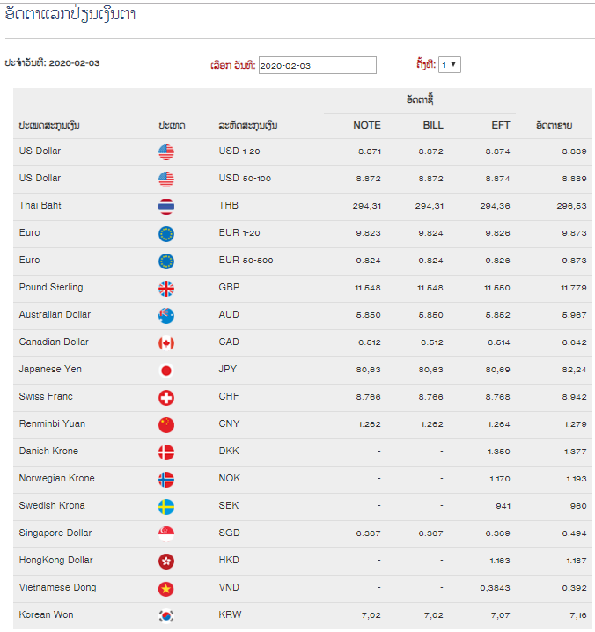This screenshot has height=632, width=595.
Task: Click the HongKong Dollar flag icon
Action: (166, 561)
